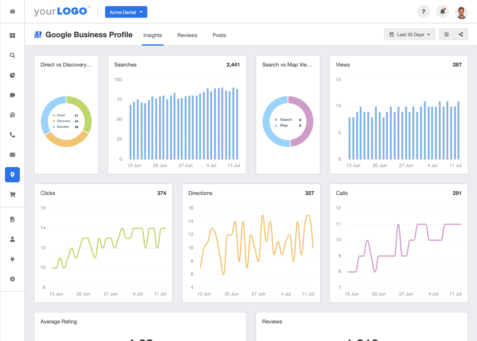Image resolution: width=477 pixels, height=341 pixels.
Task: Open the filter sliders settings button
Action: pyautogui.click(x=446, y=34)
